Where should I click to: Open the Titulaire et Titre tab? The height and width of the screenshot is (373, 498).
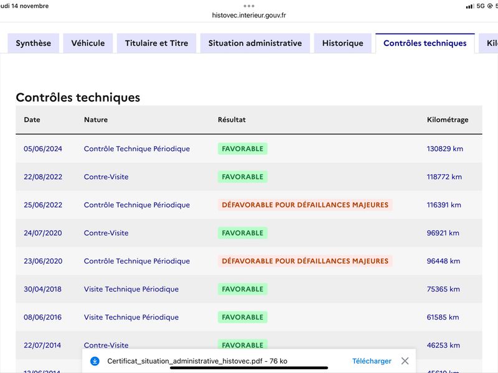point(157,43)
